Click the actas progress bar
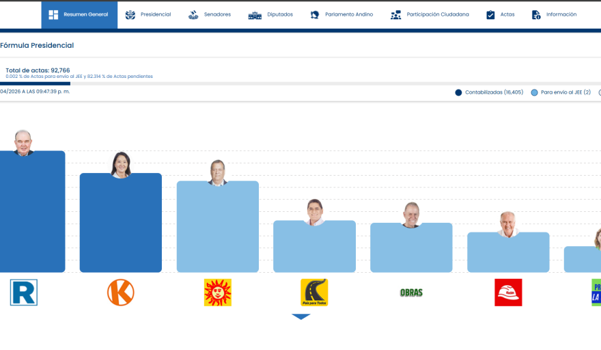This screenshot has height=350, width=601. [36, 84]
